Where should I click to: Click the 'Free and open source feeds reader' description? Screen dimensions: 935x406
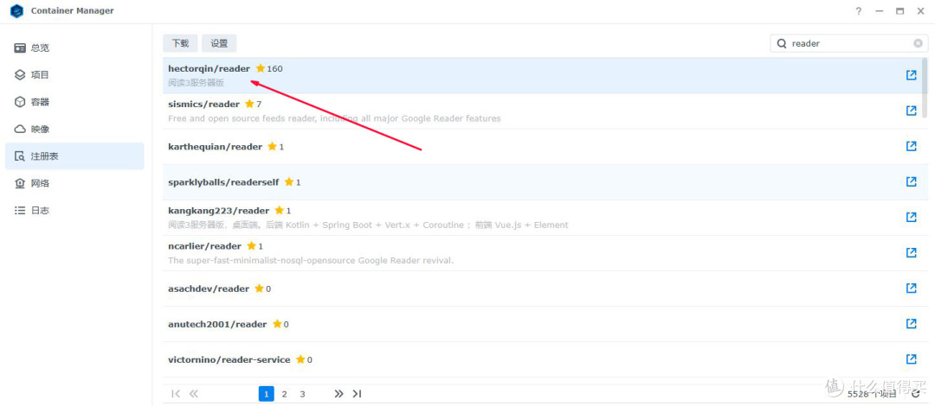tap(334, 118)
